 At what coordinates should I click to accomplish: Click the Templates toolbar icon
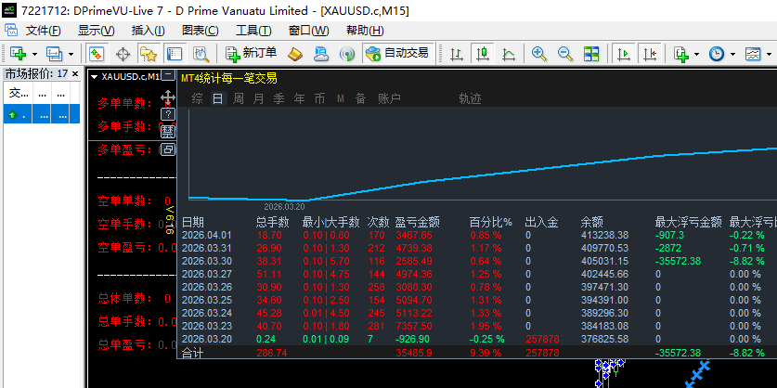[x=753, y=54]
